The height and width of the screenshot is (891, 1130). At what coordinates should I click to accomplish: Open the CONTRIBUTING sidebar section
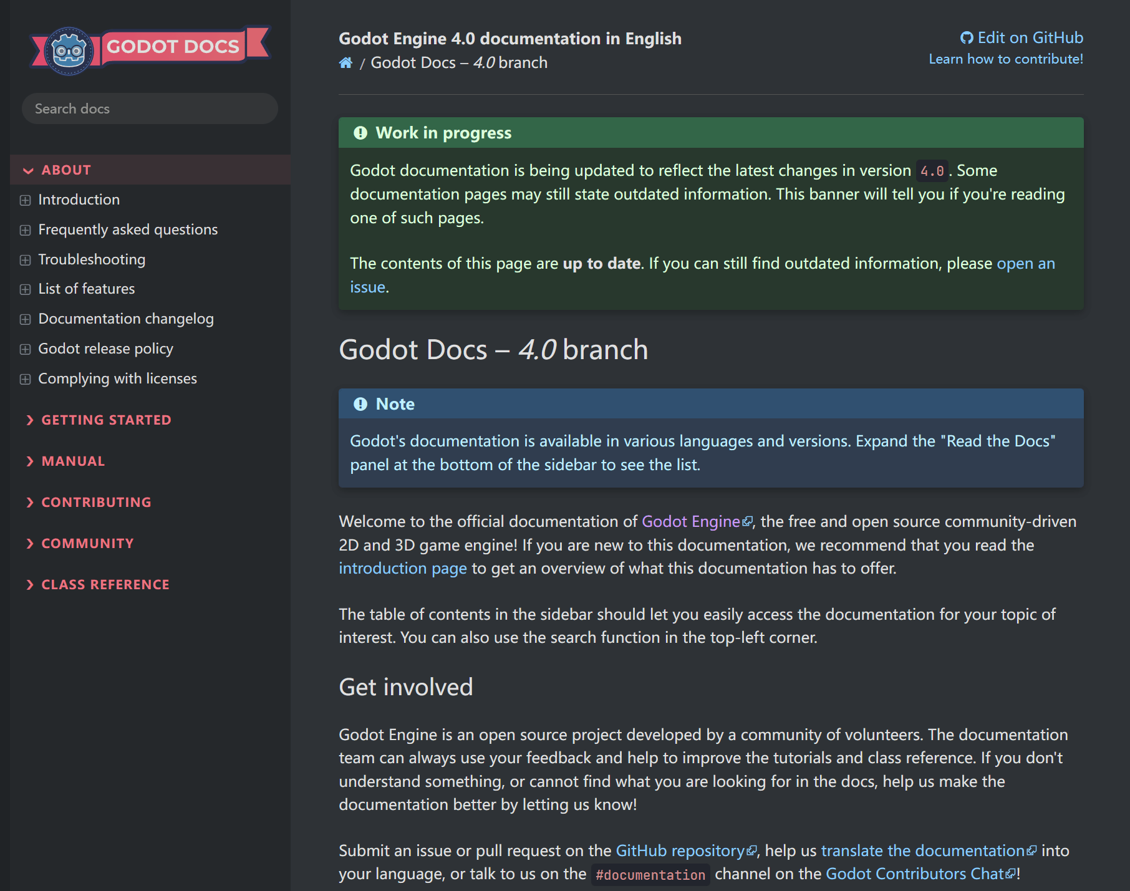pos(96,503)
